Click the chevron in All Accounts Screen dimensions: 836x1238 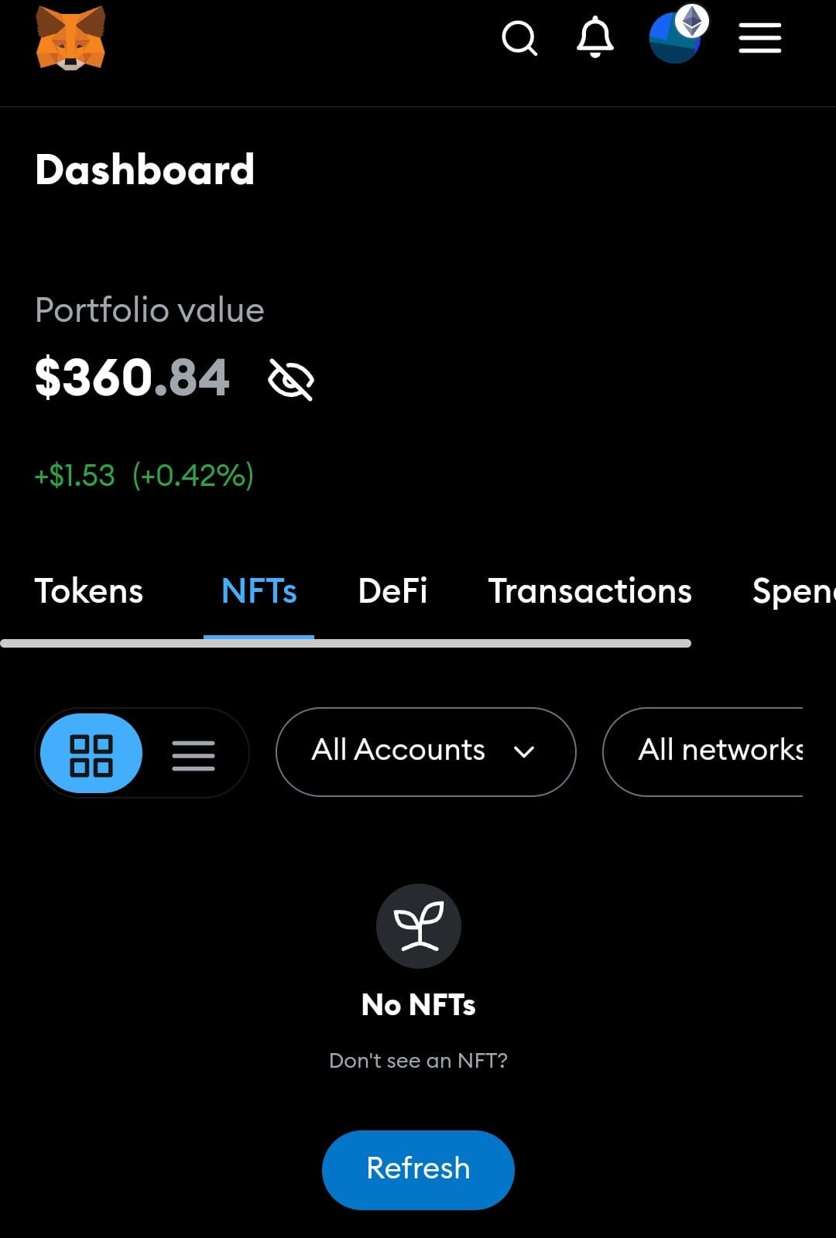[524, 752]
